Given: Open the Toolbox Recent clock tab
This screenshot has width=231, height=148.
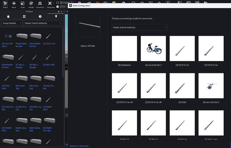Looking at the screenshot, I should point(40,16).
